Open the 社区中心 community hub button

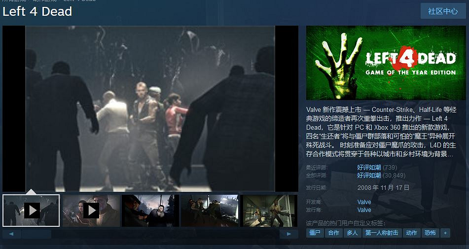coord(443,11)
